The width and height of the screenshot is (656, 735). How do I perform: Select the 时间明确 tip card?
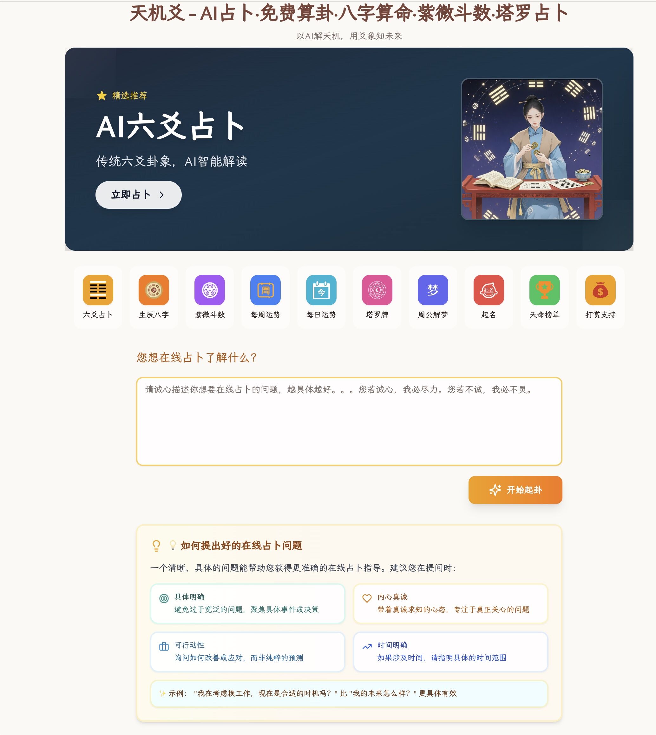[x=450, y=652]
